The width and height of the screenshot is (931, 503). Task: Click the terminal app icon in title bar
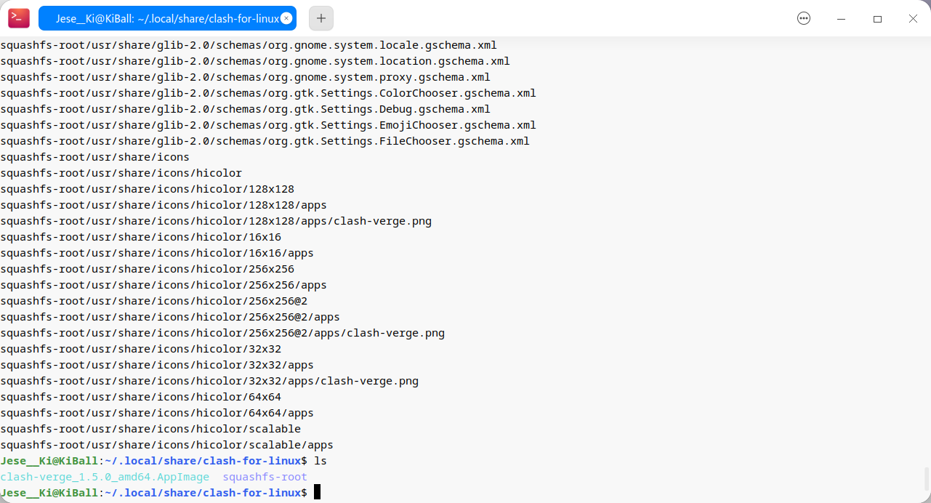coord(19,18)
